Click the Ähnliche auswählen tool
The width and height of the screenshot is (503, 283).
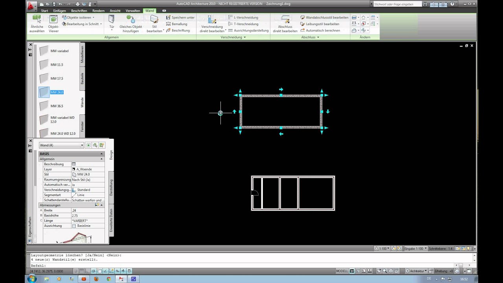37,24
